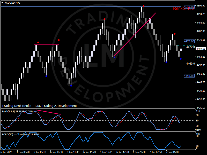Click the Stoch(8,3,3) indicator label
The width and height of the screenshot is (207, 155).
pyautogui.click(x=18, y=112)
